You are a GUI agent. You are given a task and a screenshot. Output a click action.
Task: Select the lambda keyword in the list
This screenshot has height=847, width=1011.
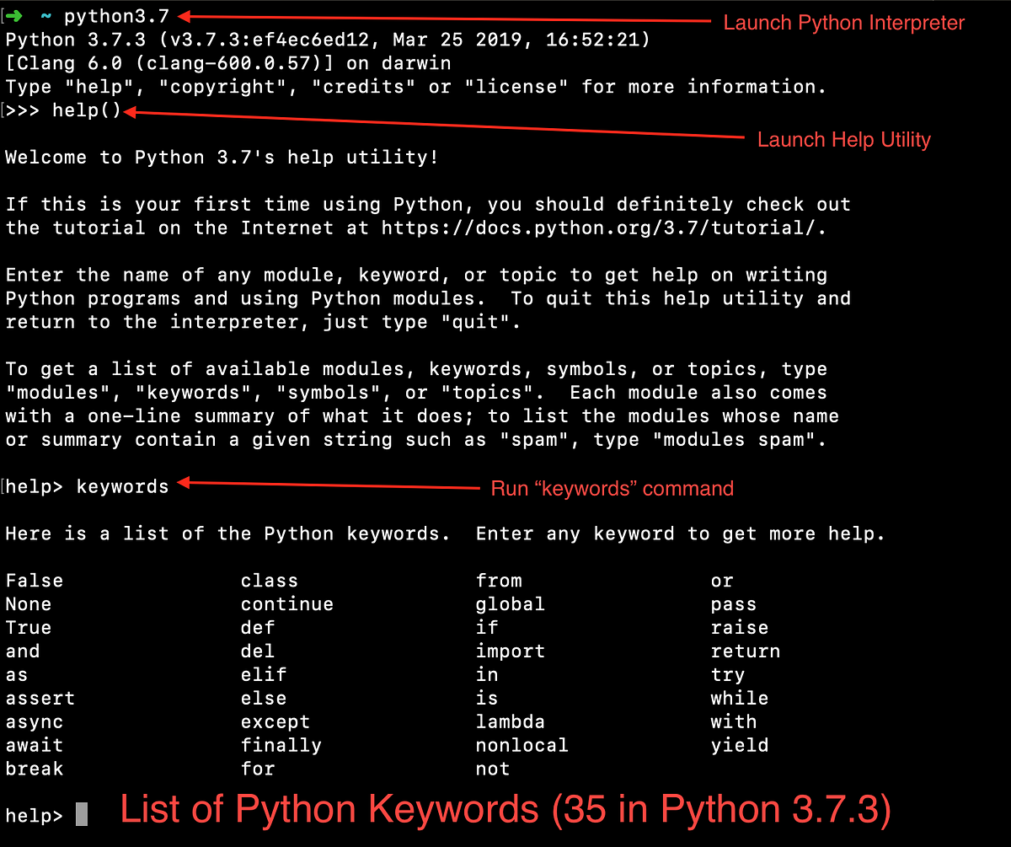[x=510, y=721]
